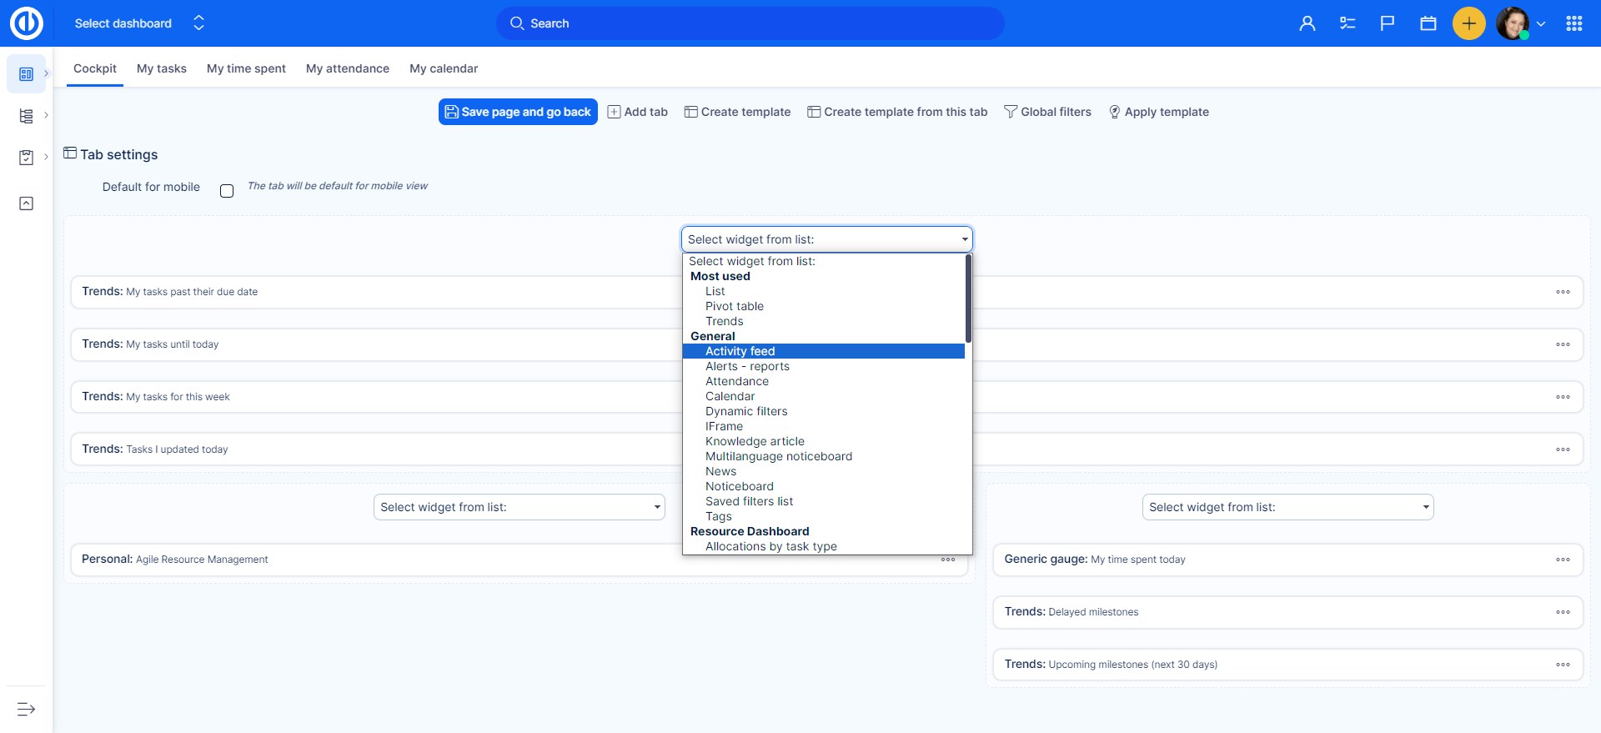
Task: Click the flag icon in top bar
Action: coord(1388,23)
